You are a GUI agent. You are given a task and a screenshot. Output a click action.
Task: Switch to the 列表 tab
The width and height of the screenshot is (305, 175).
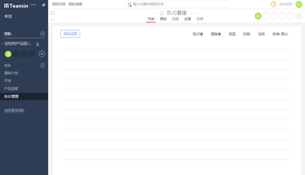point(151,19)
